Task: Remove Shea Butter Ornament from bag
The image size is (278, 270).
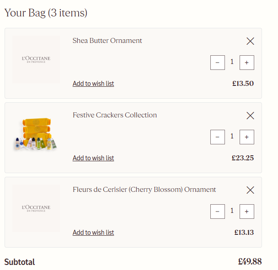Action: 250,41
